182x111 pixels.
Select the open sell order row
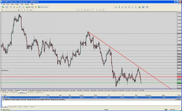pyautogui.click(x=91, y=98)
